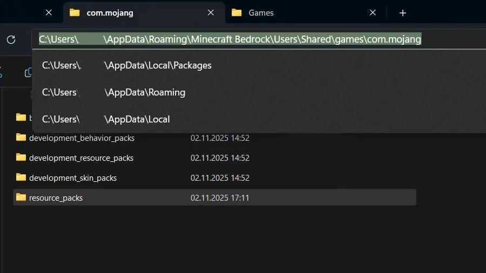Viewport: 486px width, 273px height.
Task: Click the Refresh button beside the address bar
Action: coord(11,39)
